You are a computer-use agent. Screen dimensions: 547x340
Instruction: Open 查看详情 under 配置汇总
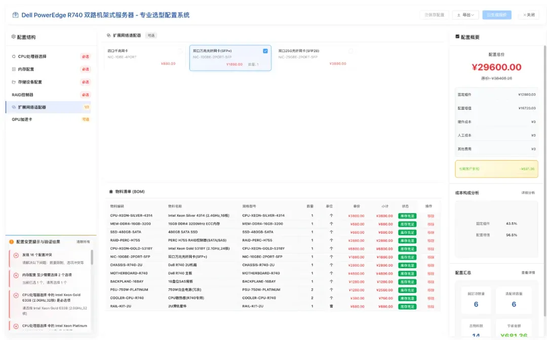point(528,273)
